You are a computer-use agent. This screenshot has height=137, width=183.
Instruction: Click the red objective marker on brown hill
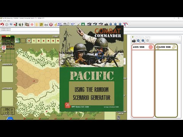[x=34, y=81]
